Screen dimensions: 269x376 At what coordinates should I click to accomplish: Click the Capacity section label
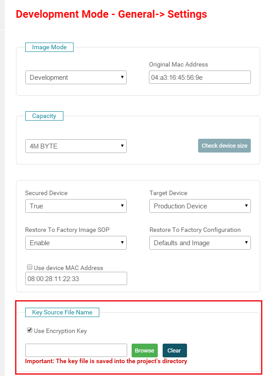[44, 116]
